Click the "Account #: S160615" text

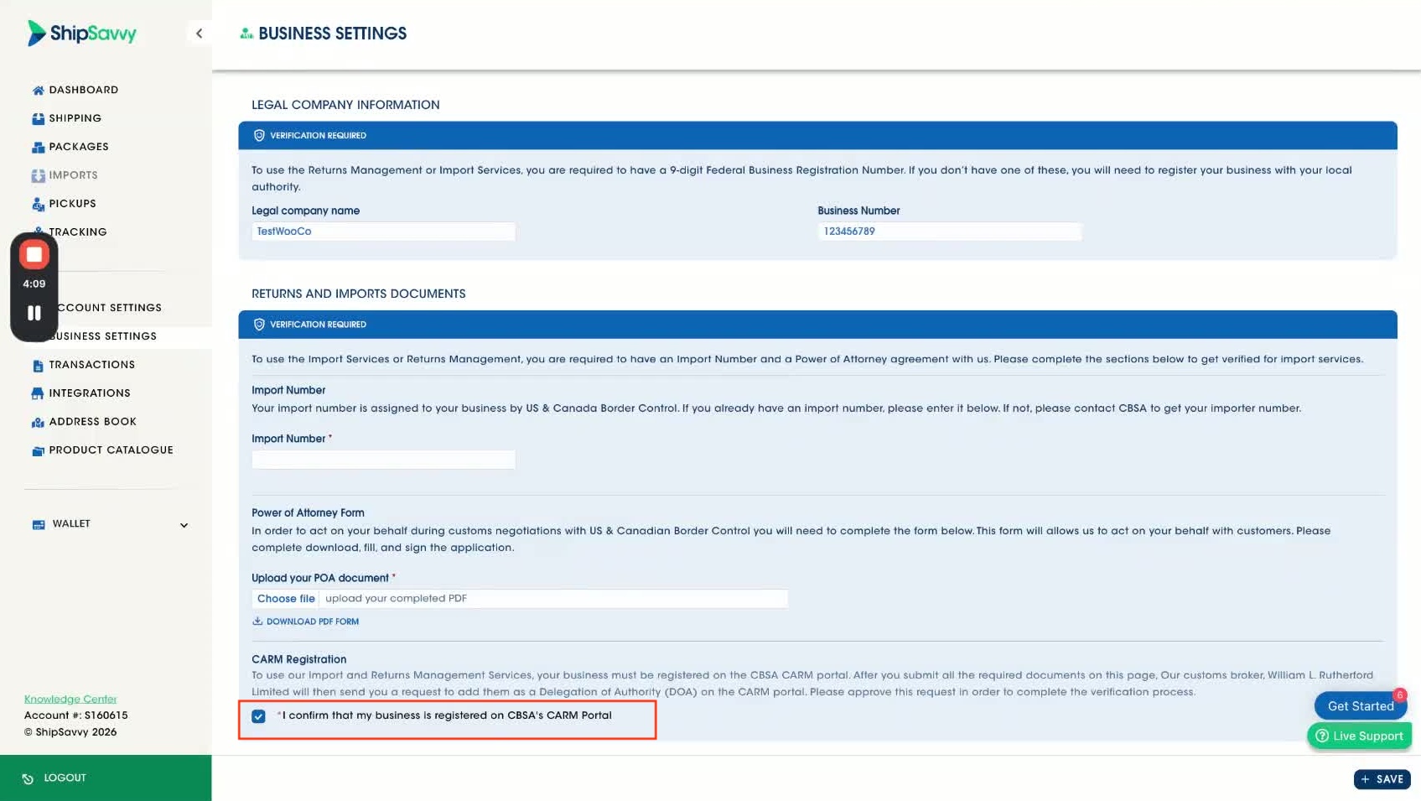[76, 715]
